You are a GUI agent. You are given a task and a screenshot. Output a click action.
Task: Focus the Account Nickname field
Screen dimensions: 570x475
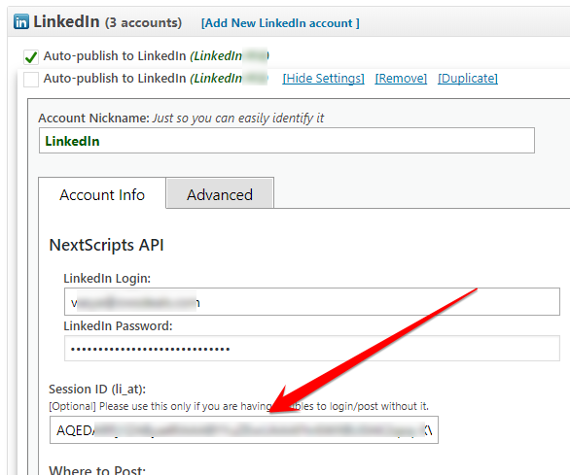coord(287,141)
